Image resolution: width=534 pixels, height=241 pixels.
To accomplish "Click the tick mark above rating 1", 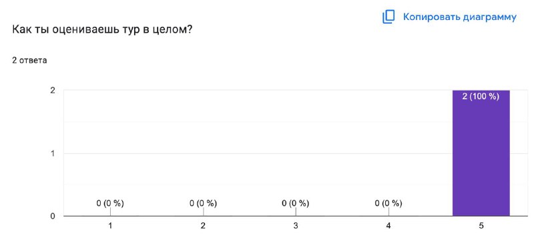I will coord(110,212).
